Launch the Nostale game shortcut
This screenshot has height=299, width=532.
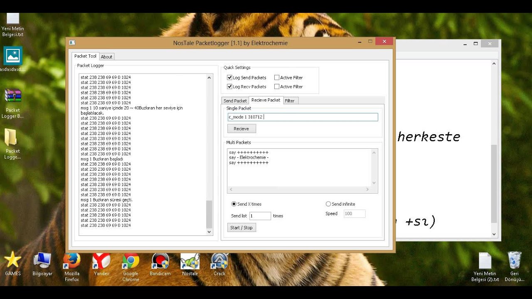tap(190, 264)
